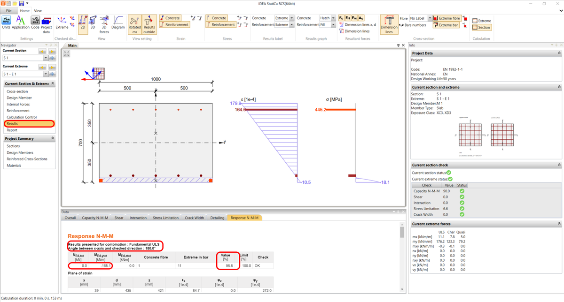Open Materials from Project Summary
The height and width of the screenshot is (302, 564).
pyautogui.click(x=14, y=165)
